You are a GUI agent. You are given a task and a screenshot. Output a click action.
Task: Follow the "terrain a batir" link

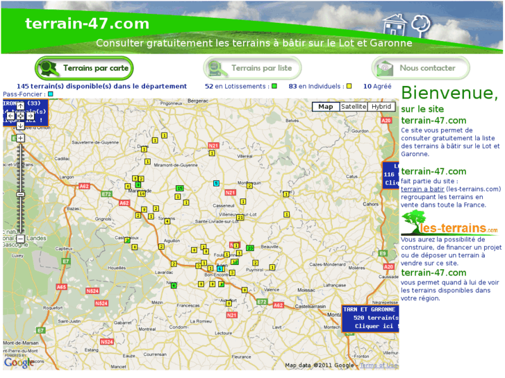[422, 189]
